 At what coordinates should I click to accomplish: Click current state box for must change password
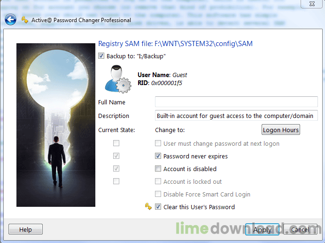(x=116, y=143)
